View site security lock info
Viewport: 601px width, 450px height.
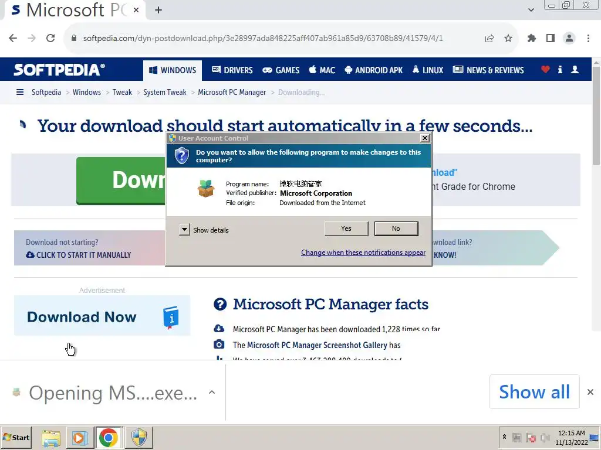pos(74,38)
